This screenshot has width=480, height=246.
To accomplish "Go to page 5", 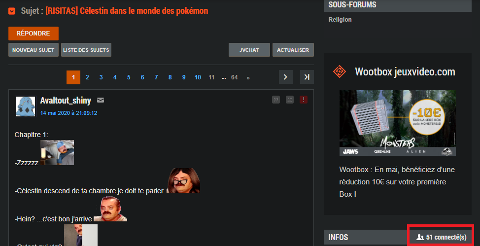I will coord(129,77).
